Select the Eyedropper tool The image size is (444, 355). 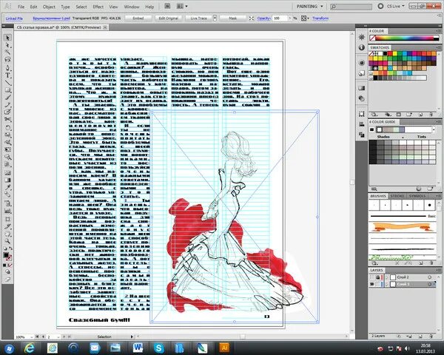[7, 187]
